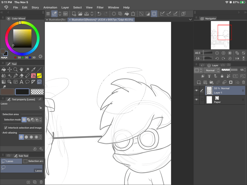Delete layer with trash icon in Layer panel
This screenshot has height=185, width=247.
pyautogui.click(x=244, y=82)
